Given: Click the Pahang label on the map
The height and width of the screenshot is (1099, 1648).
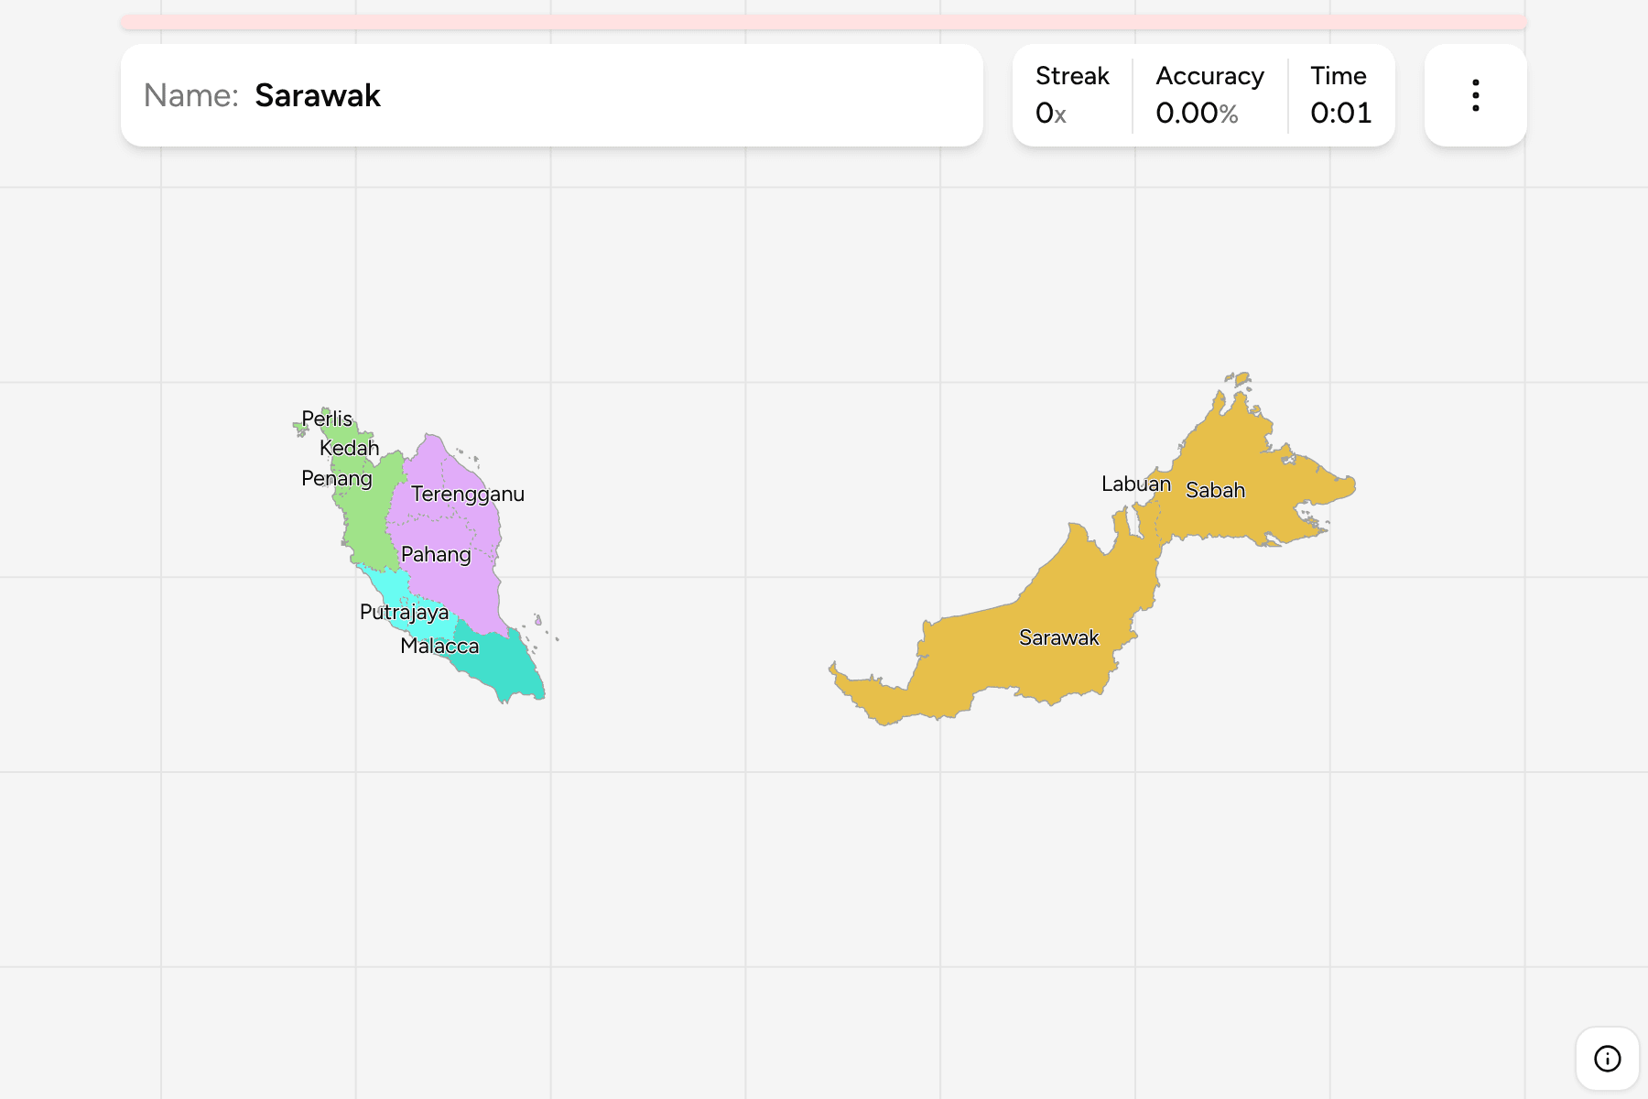Looking at the screenshot, I should [436, 554].
